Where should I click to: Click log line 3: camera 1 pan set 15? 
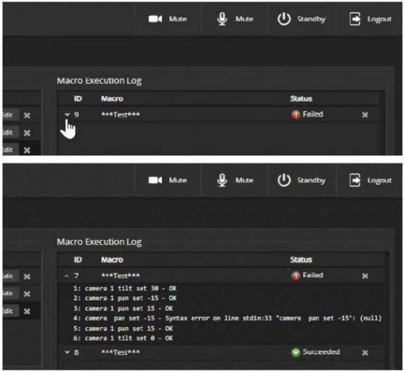pos(123,308)
